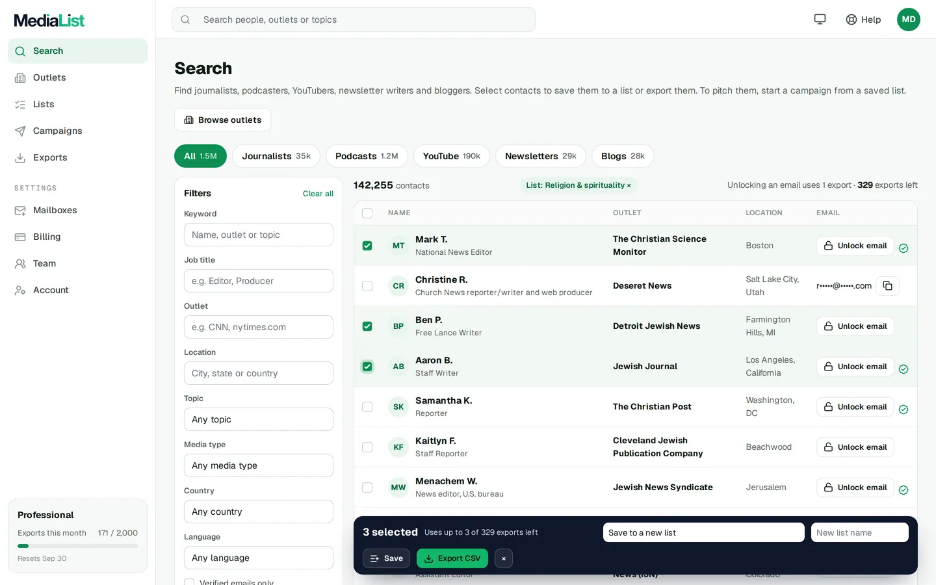Open Billing settings
Viewport: 936px width, 585px height.
click(77, 237)
